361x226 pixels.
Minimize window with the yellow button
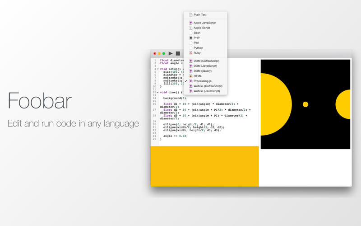pyautogui.click(x=159, y=53)
